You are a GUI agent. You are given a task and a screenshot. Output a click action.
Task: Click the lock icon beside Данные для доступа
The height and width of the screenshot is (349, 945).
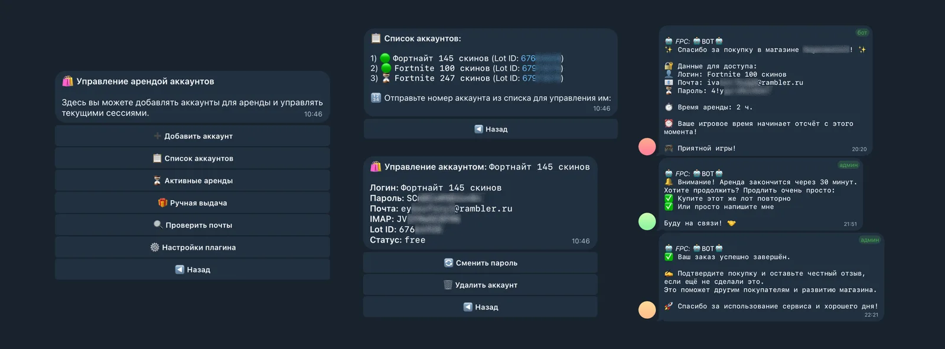[x=669, y=66]
